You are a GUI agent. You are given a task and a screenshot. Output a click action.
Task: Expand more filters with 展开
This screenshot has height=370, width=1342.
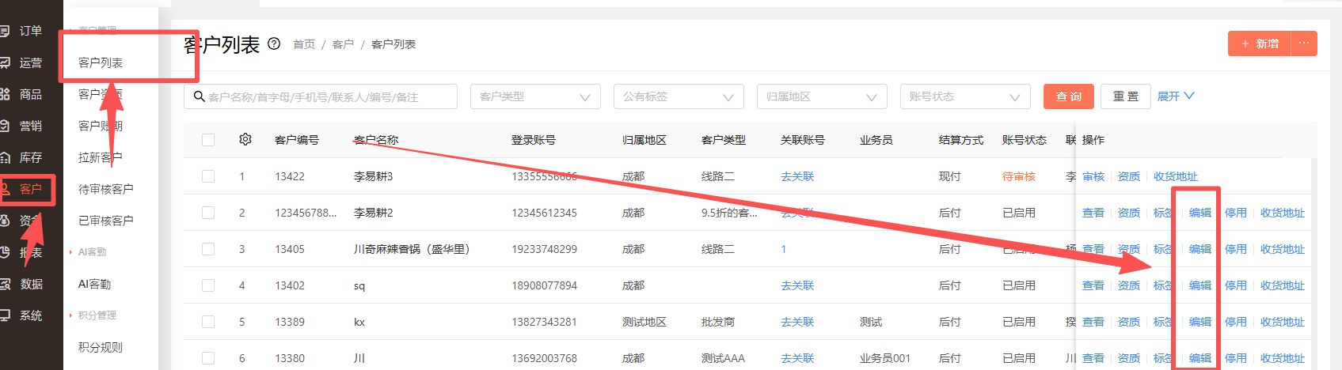tap(1176, 96)
